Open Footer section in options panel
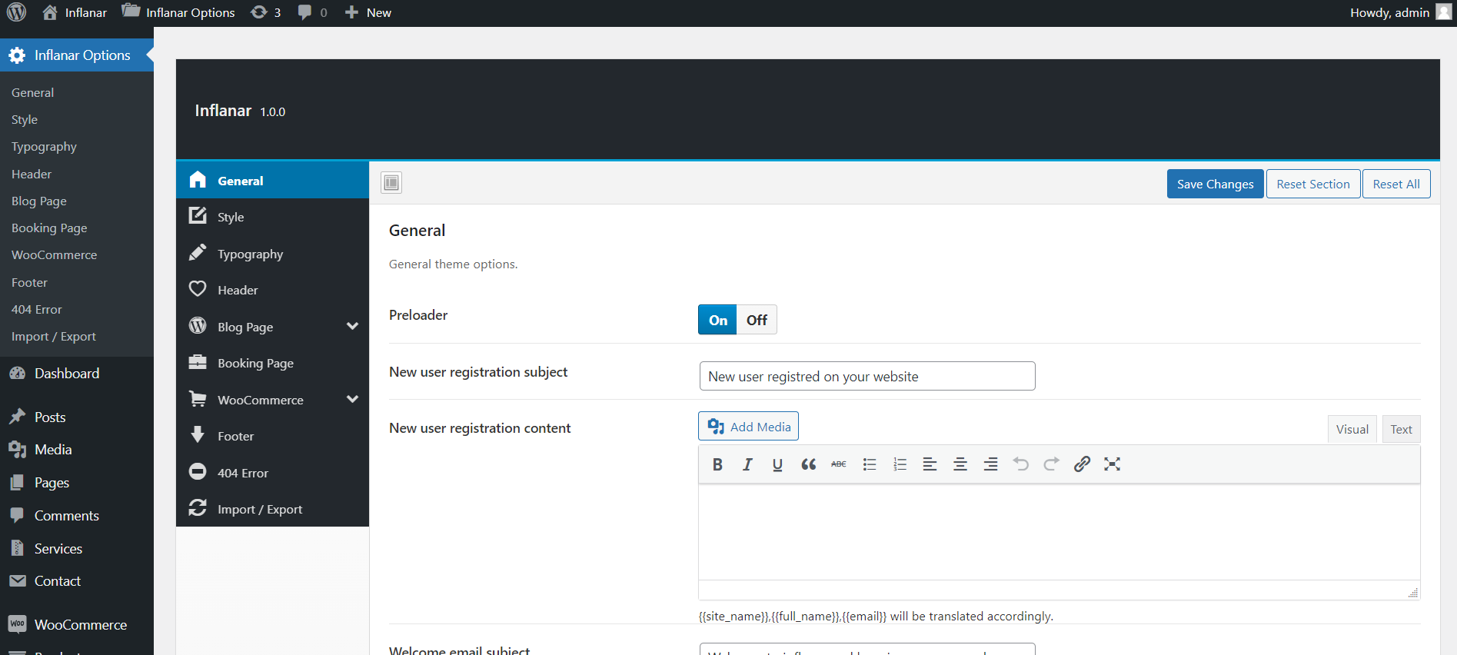The height and width of the screenshot is (655, 1457). (272, 436)
